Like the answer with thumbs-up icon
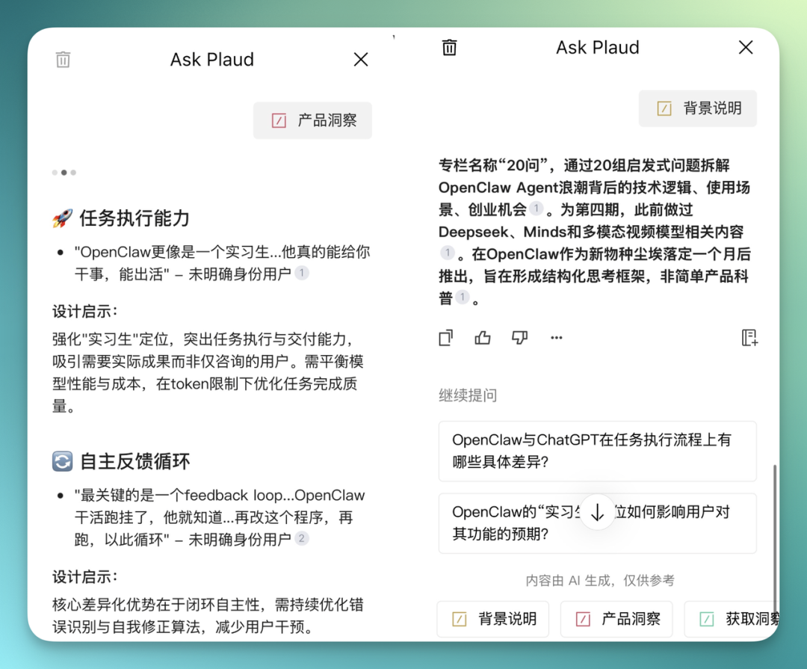Screen dimensions: 807x669 [x=482, y=338]
